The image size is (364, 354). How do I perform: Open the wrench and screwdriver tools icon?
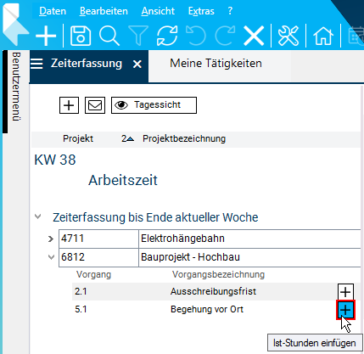(x=288, y=36)
